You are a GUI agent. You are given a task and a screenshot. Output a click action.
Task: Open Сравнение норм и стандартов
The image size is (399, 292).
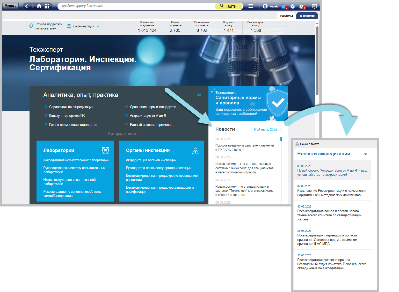(x=153, y=107)
